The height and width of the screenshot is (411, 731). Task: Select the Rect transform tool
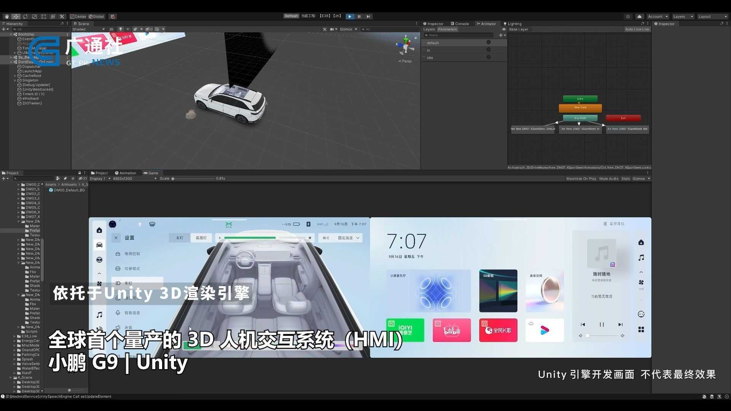pyautogui.click(x=44, y=16)
